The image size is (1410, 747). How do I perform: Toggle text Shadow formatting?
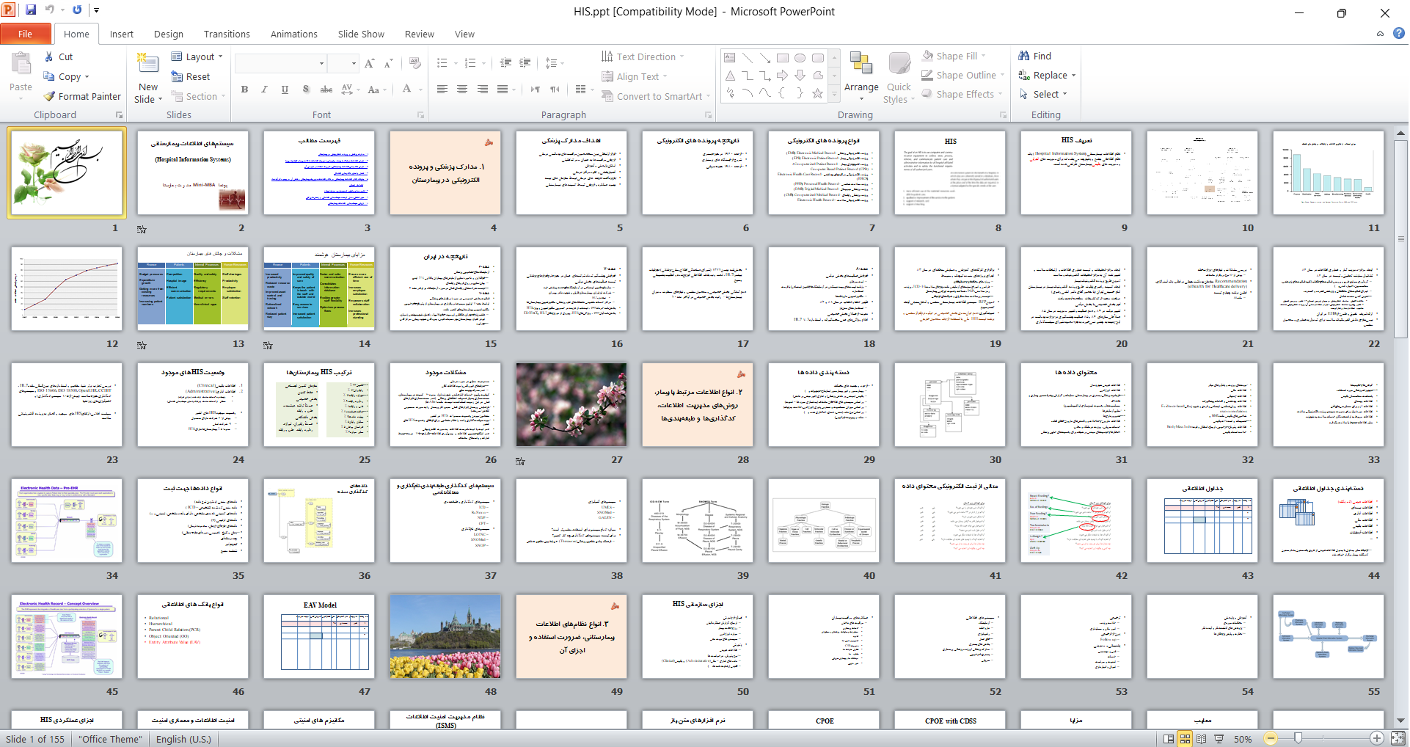pyautogui.click(x=306, y=90)
